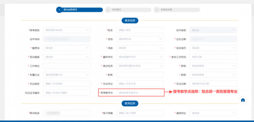Click the 电子信箱 input field
The height and width of the screenshot is (122, 254).
pos(140,113)
